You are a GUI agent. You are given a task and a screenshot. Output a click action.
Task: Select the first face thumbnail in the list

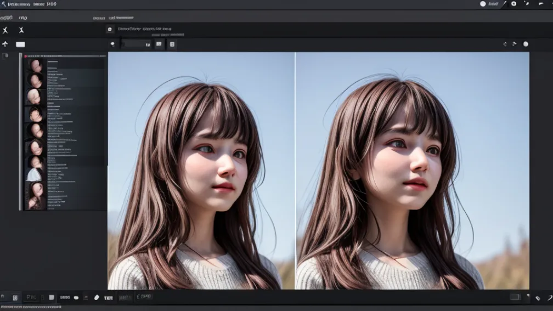point(36,66)
